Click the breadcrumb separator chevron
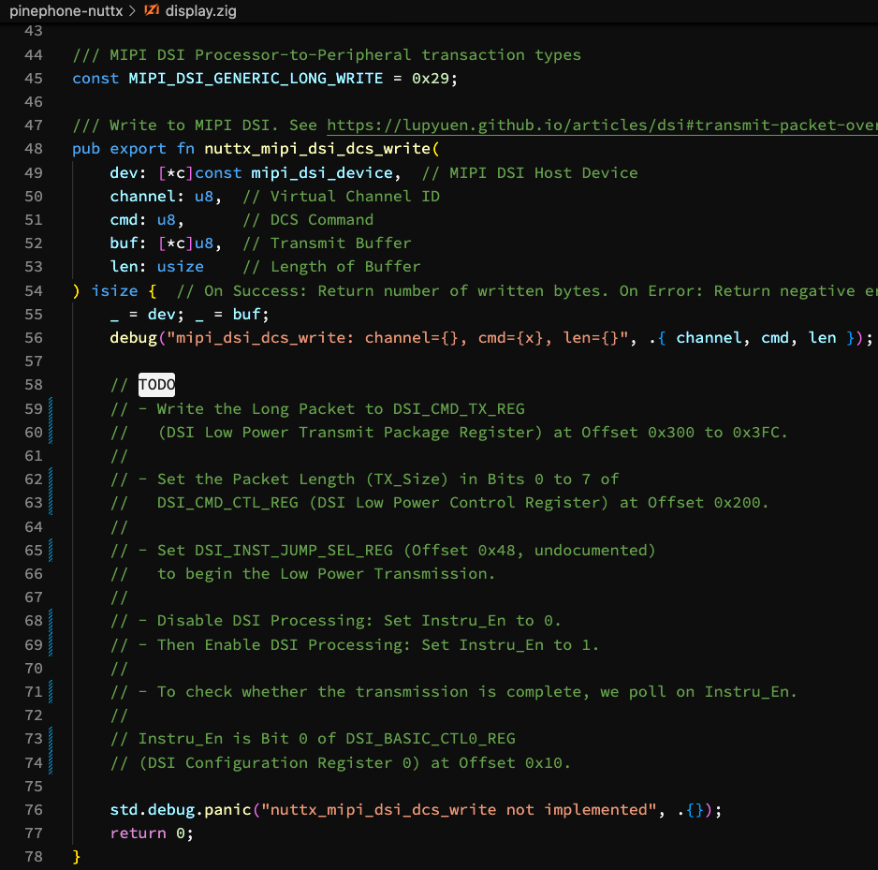 click(x=130, y=11)
